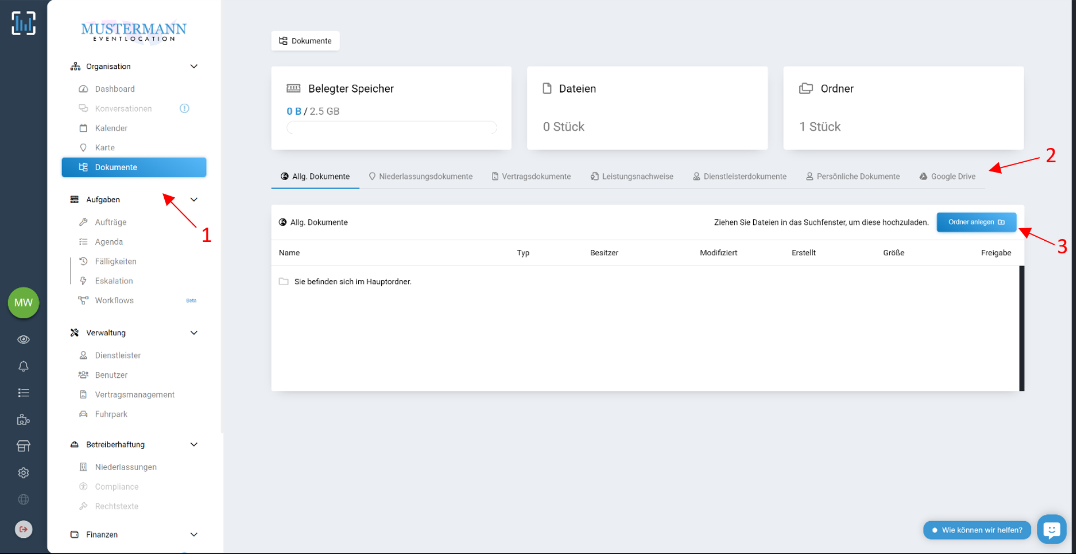Toggle the Finanzen section chevron

point(194,534)
